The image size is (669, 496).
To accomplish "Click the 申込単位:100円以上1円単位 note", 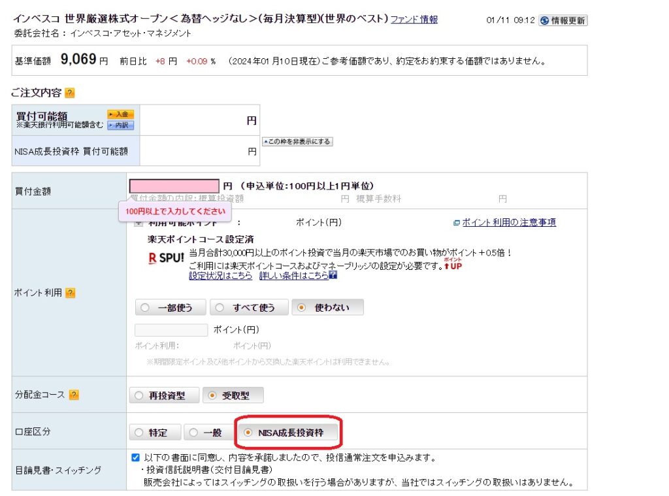I will click(308, 186).
